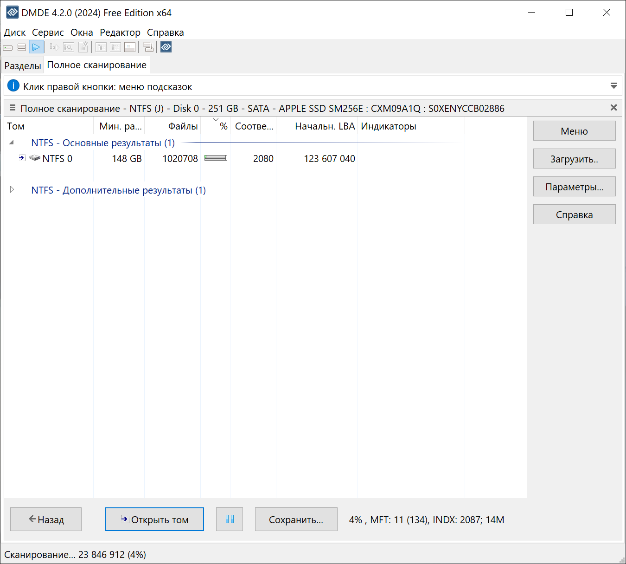Minimize the DMDE window

pos(532,13)
